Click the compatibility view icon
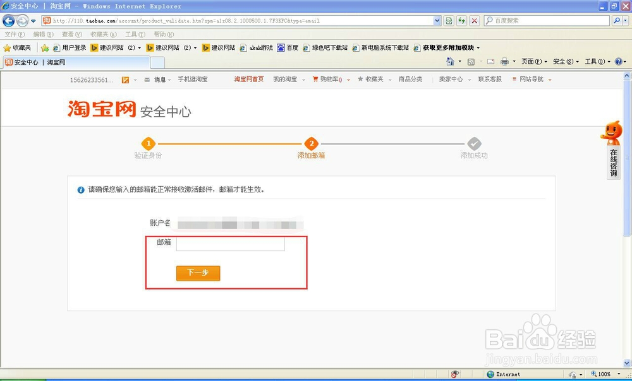 pos(449,21)
